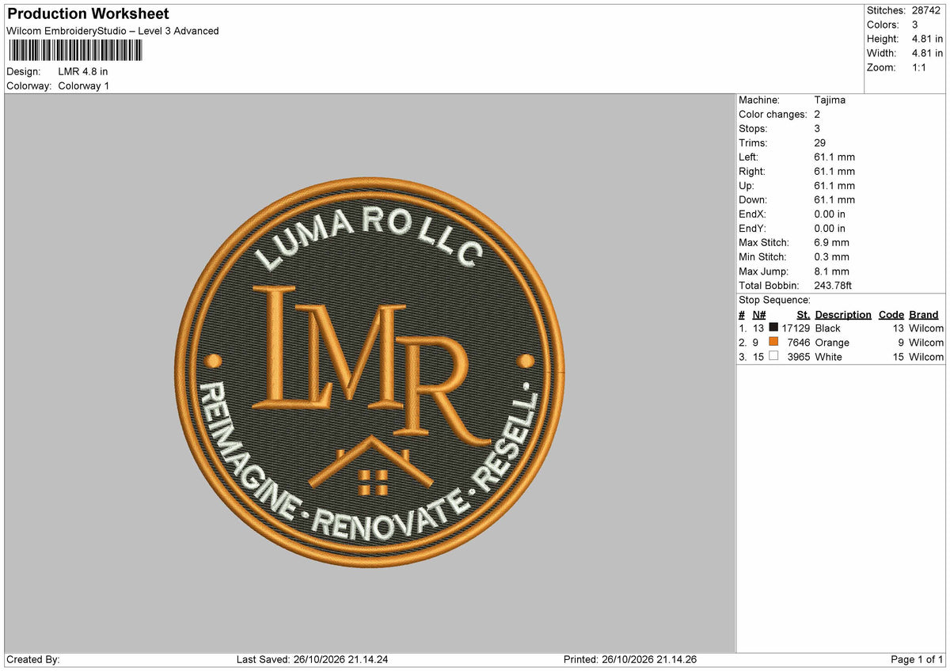
Task: Click the 'Stops:' label
Action: click(x=752, y=128)
